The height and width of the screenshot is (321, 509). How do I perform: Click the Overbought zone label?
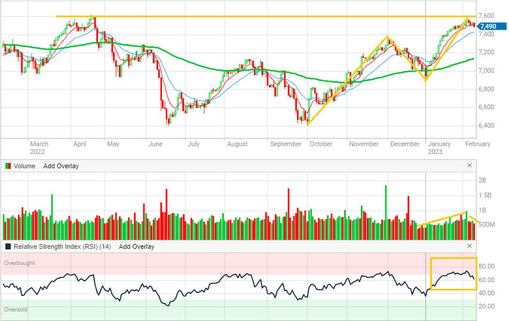click(x=19, y=263)
